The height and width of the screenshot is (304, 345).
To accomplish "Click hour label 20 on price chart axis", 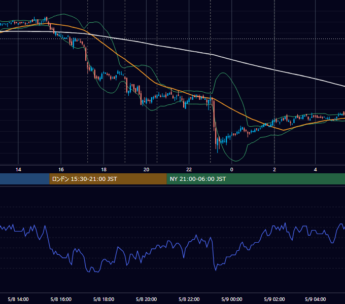I will pos(146,169).
